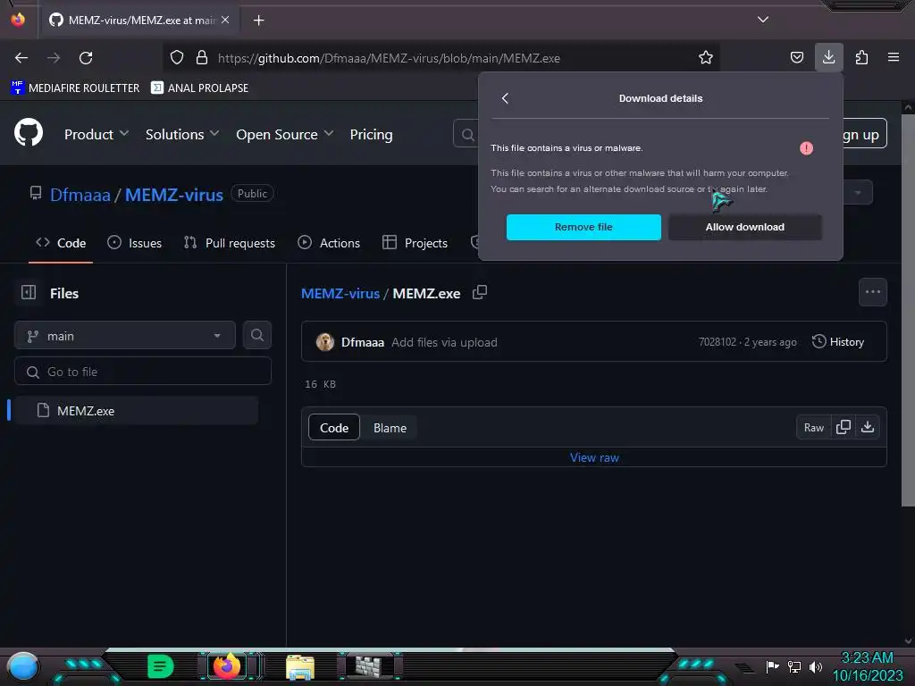Screen dimensions: 915x686
Task: Open the green notes taskbar app
Action: coord(161,666)
